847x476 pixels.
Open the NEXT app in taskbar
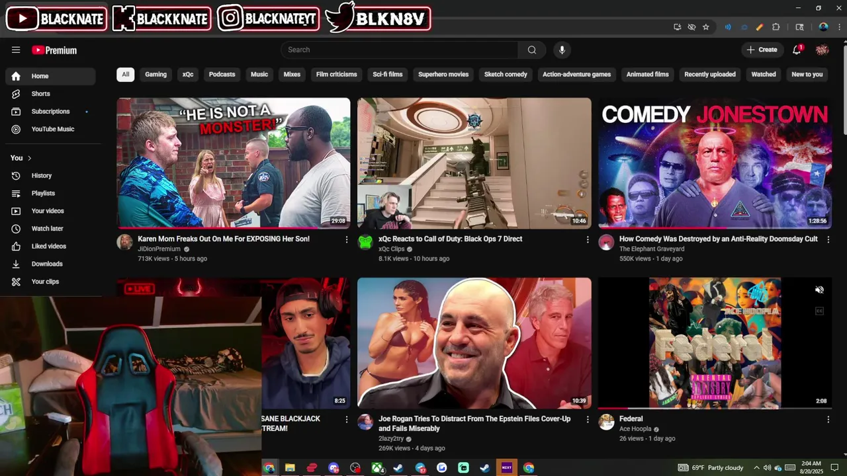click(507, 467)
